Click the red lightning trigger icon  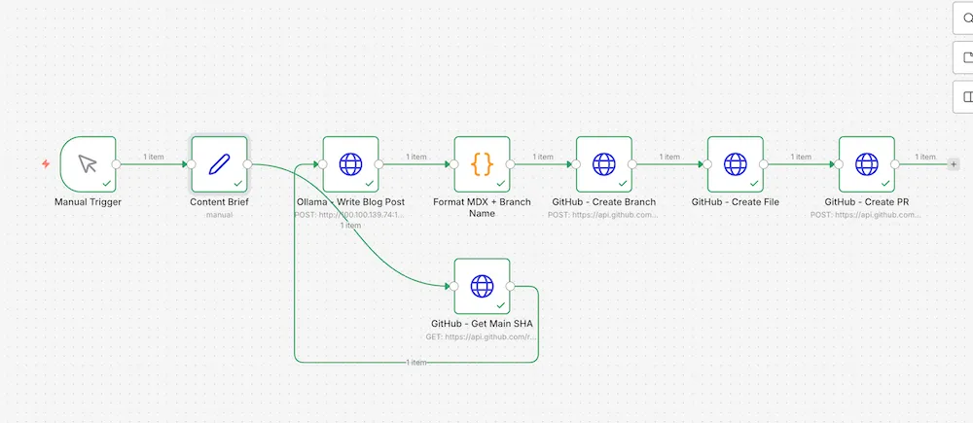[46, 164]
